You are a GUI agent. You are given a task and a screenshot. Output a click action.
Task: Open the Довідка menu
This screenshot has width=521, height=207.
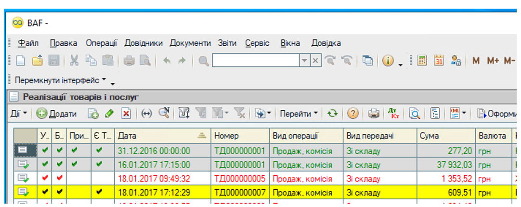(x=326, y=43)
